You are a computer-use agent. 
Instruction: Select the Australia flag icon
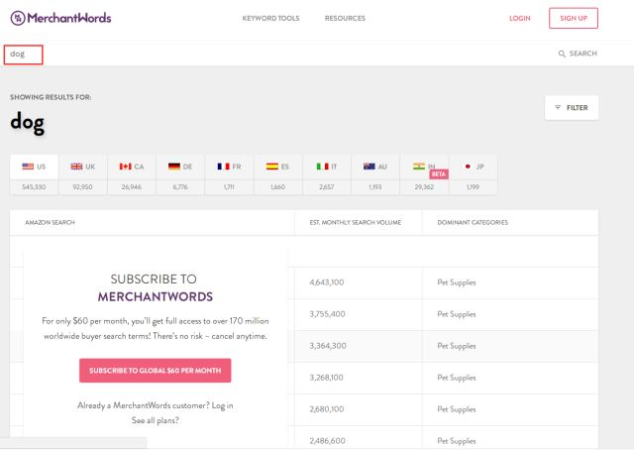pos(370,167)
